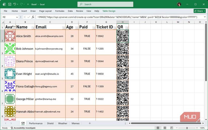Open the Paid column filter dropdown
The height and width of the screenshot is (130, 208).
[94, 28]
